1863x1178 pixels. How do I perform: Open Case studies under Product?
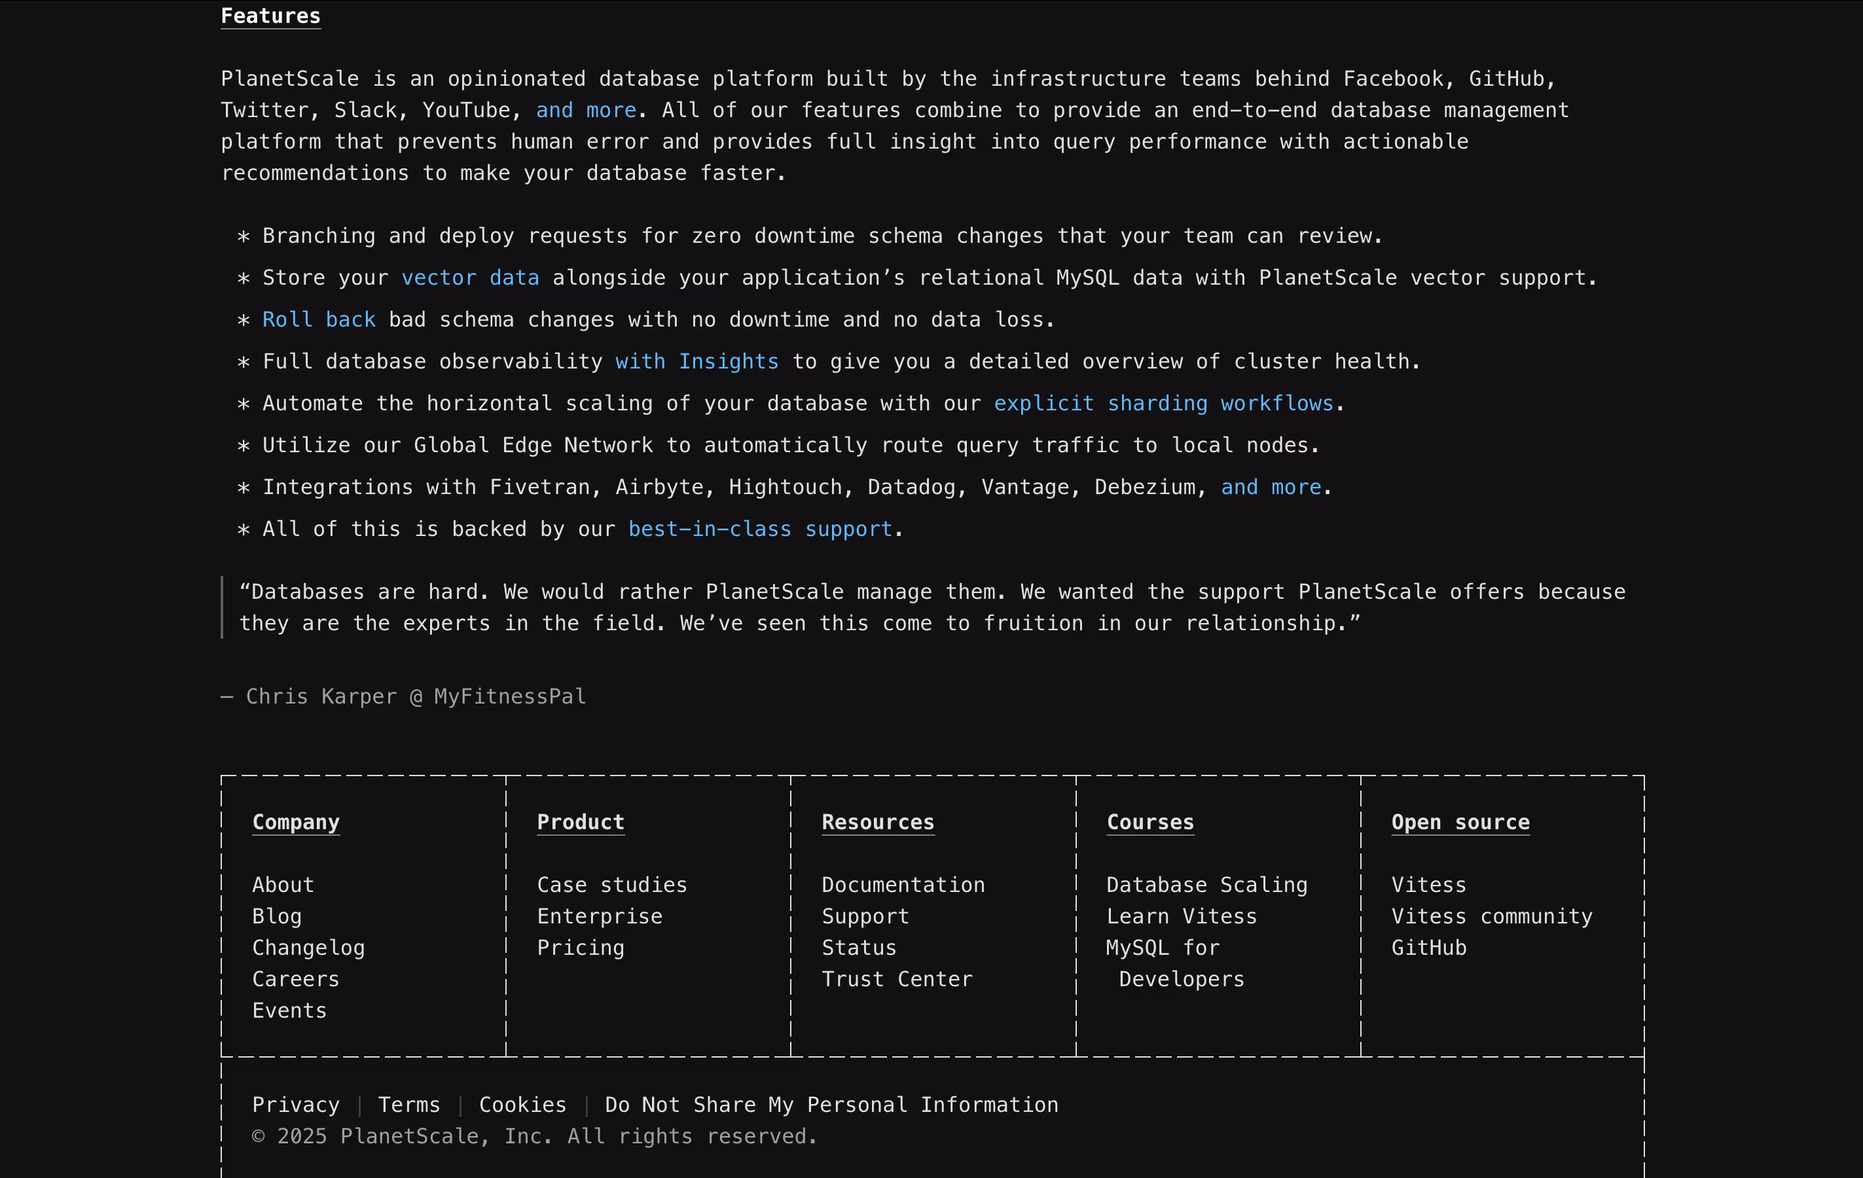612,885
